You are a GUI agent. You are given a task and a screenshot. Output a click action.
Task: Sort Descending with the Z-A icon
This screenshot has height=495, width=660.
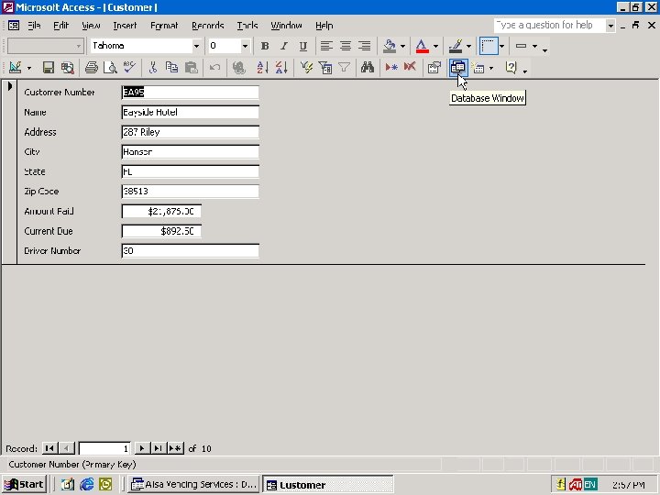(x=281, y=67)
